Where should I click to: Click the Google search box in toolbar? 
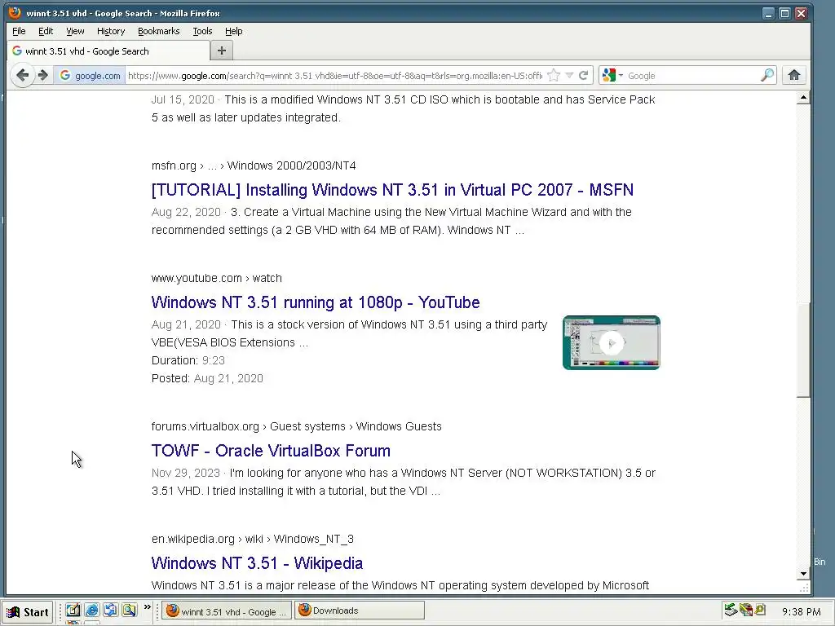tap(692, 76)
